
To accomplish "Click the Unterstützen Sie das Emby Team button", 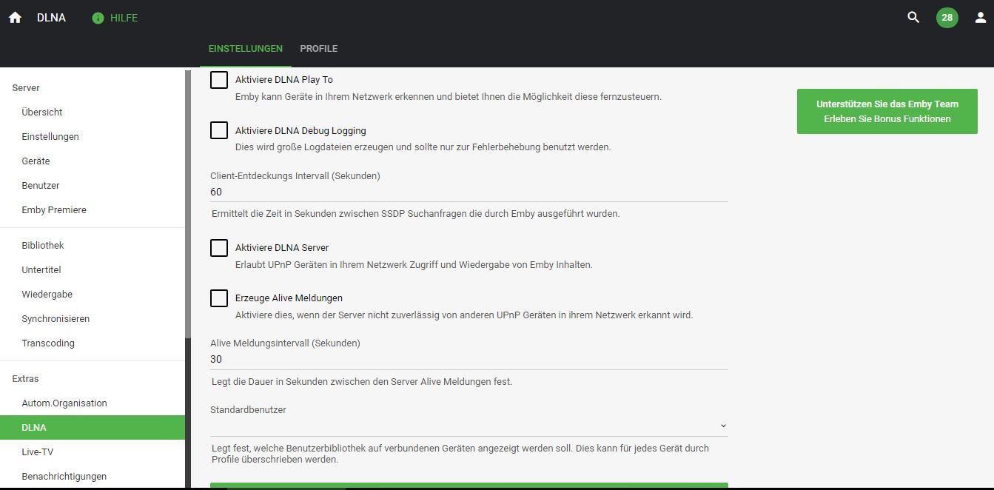I will coord(887,112).
